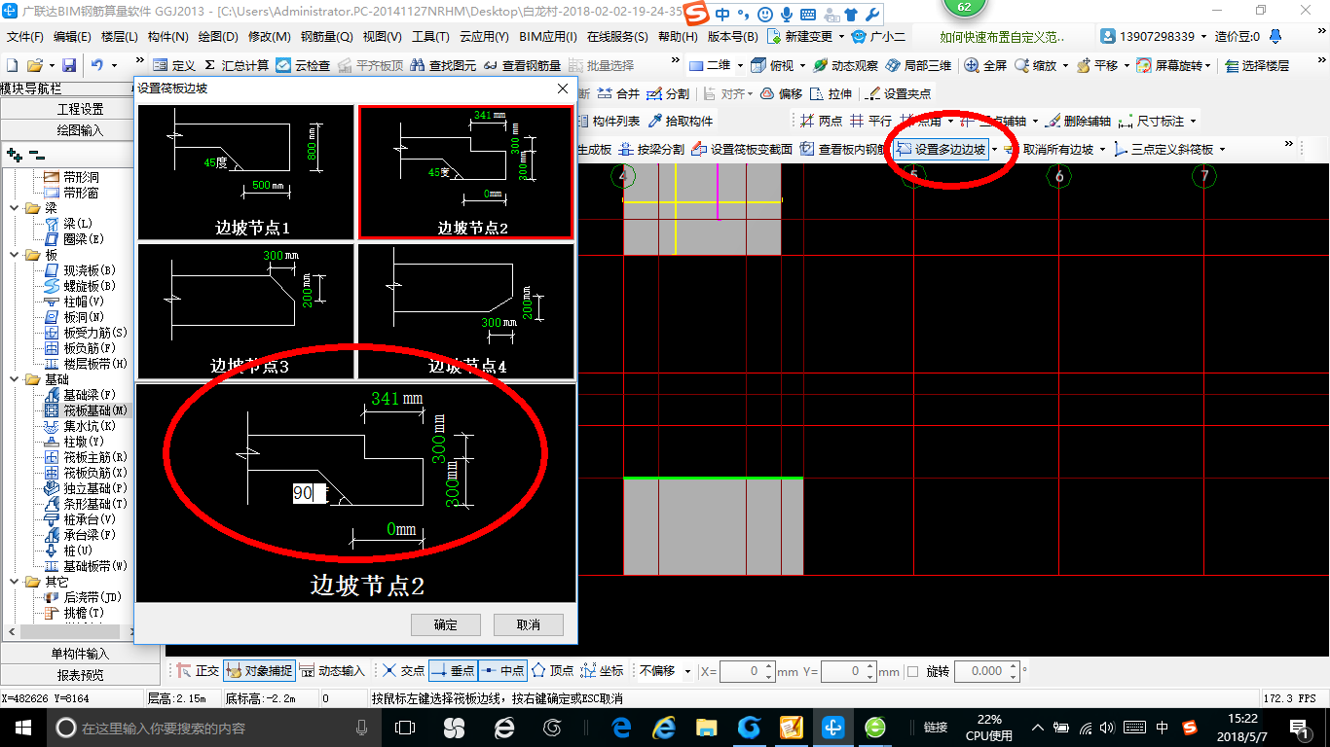Image resolution: width=1330 pixels, height=747 pixels.
Task: Select 合并 merge tool
Action: (618, 93)
